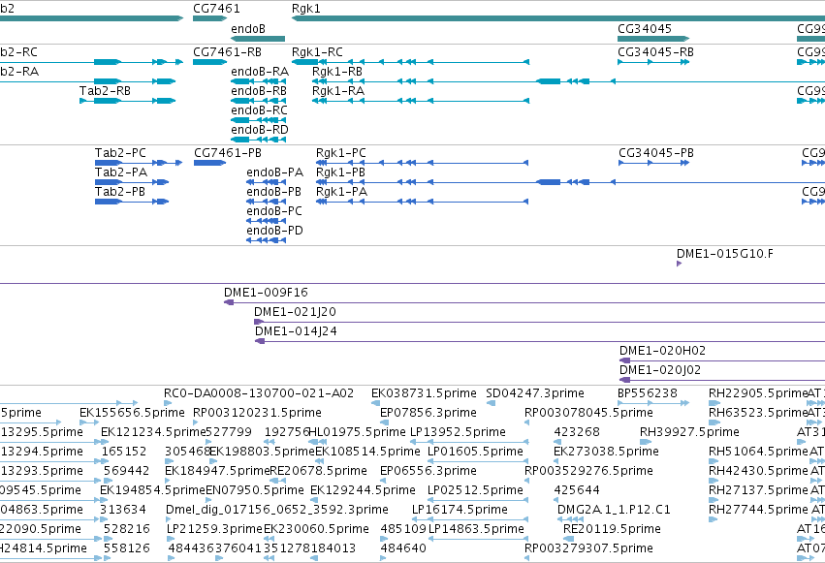
Task: Click EST 569442
Action: tap(127, 472)
